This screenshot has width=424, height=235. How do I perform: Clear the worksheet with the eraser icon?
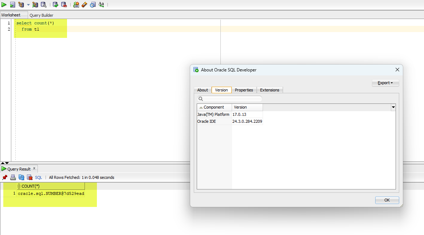pos(85,5)
